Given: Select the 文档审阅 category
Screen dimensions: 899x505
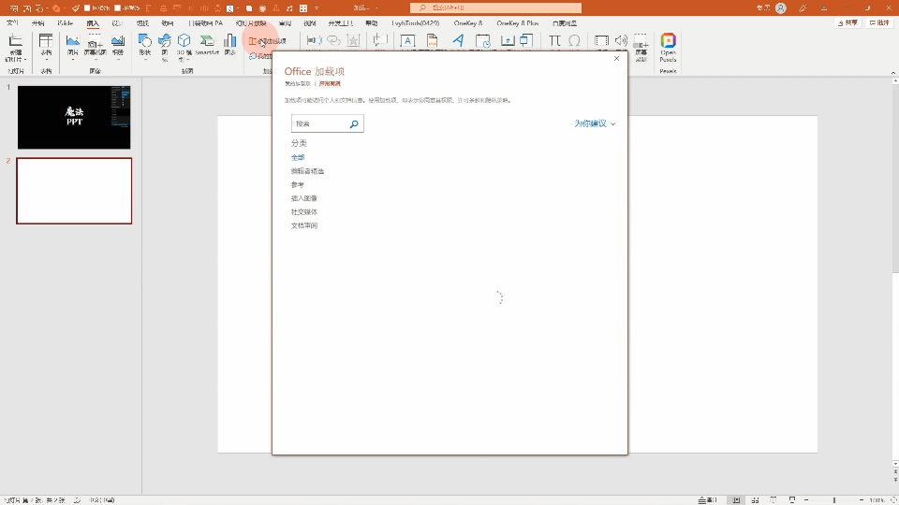Looking at the screenshot, I should pos(303,225).
